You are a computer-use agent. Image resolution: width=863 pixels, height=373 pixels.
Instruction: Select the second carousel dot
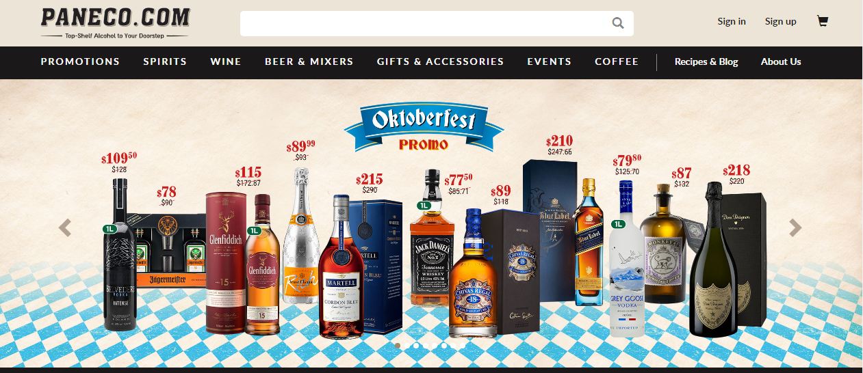pos(416,346)
